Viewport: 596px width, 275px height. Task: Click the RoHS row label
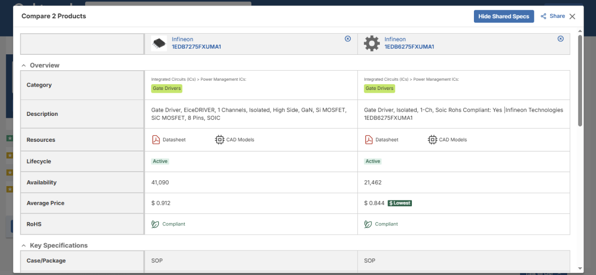[x=34, y=224]
